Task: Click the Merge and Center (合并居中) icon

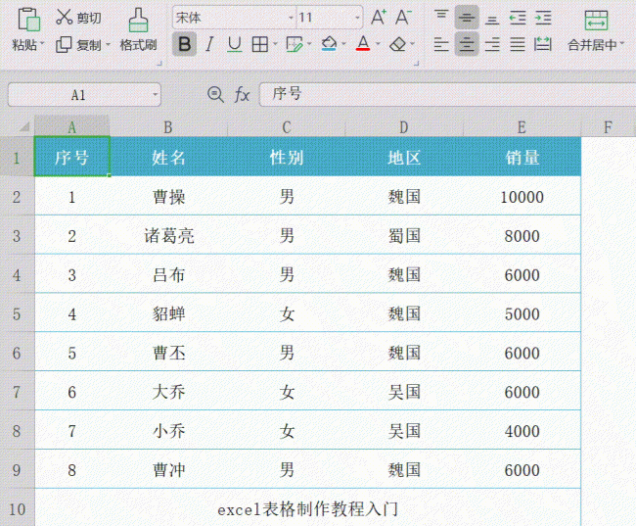Action: pyautogui.click(x=596, y=20)
